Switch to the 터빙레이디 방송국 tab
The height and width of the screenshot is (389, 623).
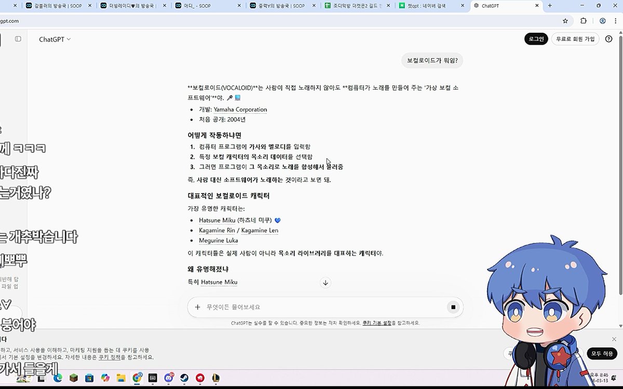coord(133,6)
